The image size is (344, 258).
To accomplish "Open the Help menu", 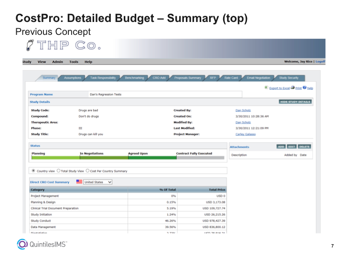I will tap(88, 62).
